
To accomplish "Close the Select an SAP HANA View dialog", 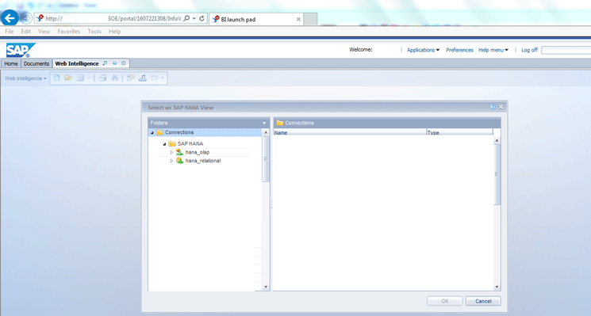I will pyautogui.click(x=501, y=107).
